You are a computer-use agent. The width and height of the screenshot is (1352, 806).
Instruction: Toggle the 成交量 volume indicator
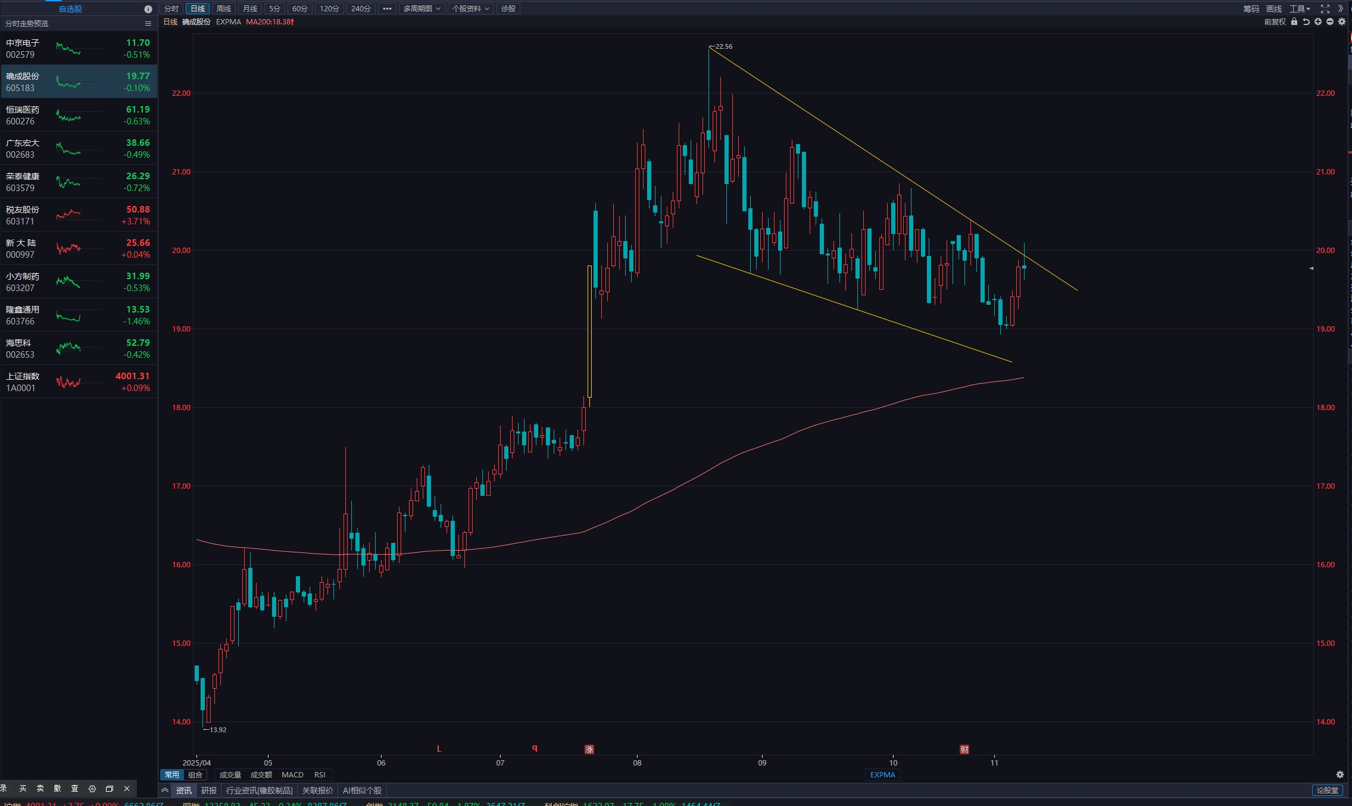pos(230,775)
